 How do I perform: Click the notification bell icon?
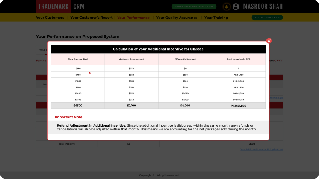pos(227,7)
